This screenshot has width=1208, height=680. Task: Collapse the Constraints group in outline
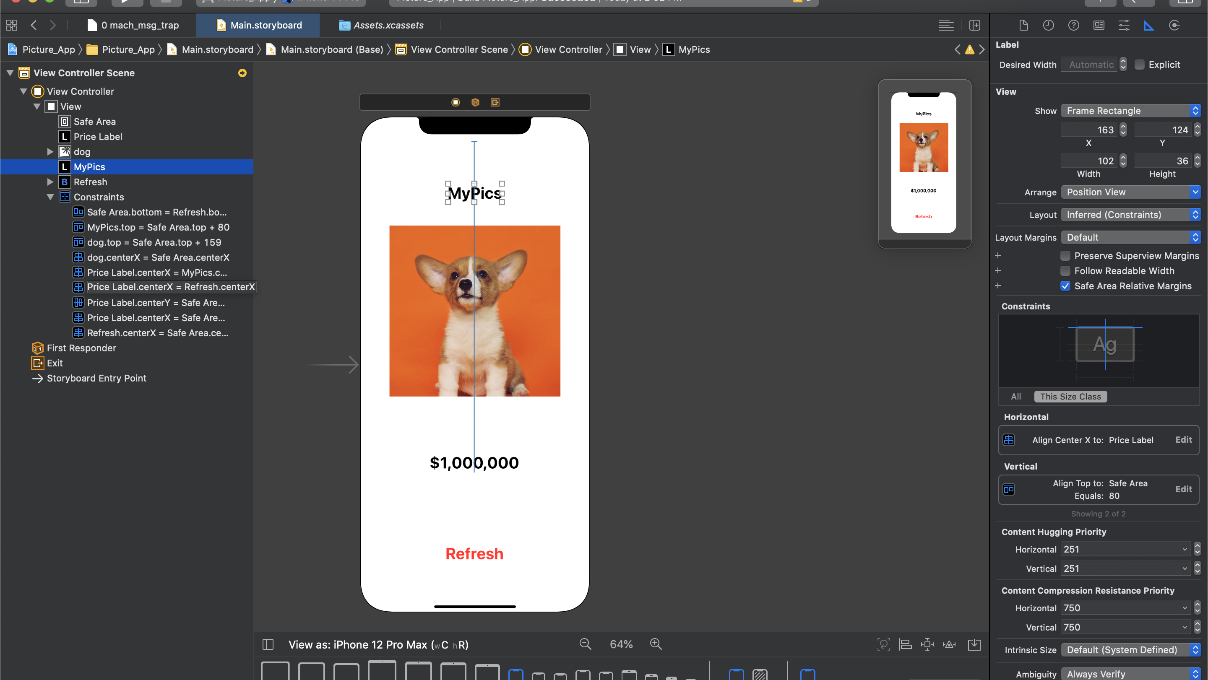coord(51,197)
